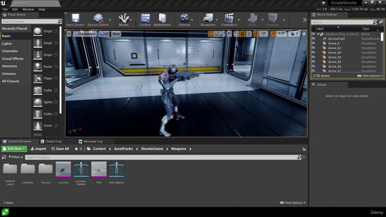Toggle visibility of Arrow_A5 actor
This screenshot has height=217, width=386.
(314, 61)
